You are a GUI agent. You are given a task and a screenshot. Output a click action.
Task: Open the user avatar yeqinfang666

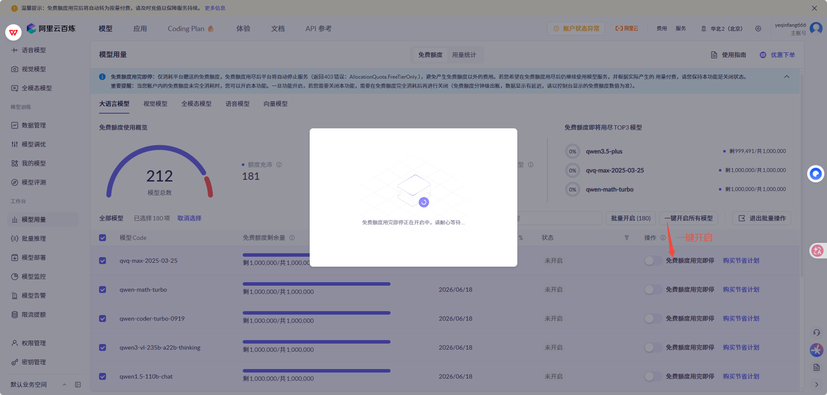pyautogui.click(x=816, y=29)
